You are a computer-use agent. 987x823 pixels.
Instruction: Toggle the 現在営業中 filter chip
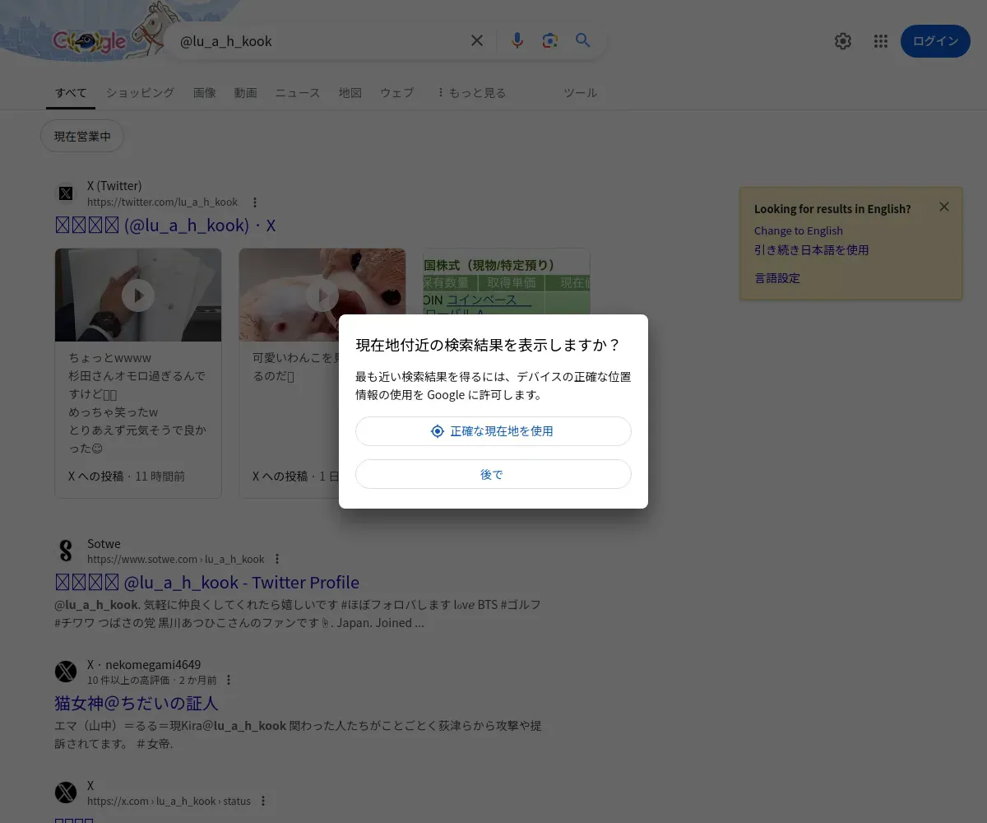82,137
